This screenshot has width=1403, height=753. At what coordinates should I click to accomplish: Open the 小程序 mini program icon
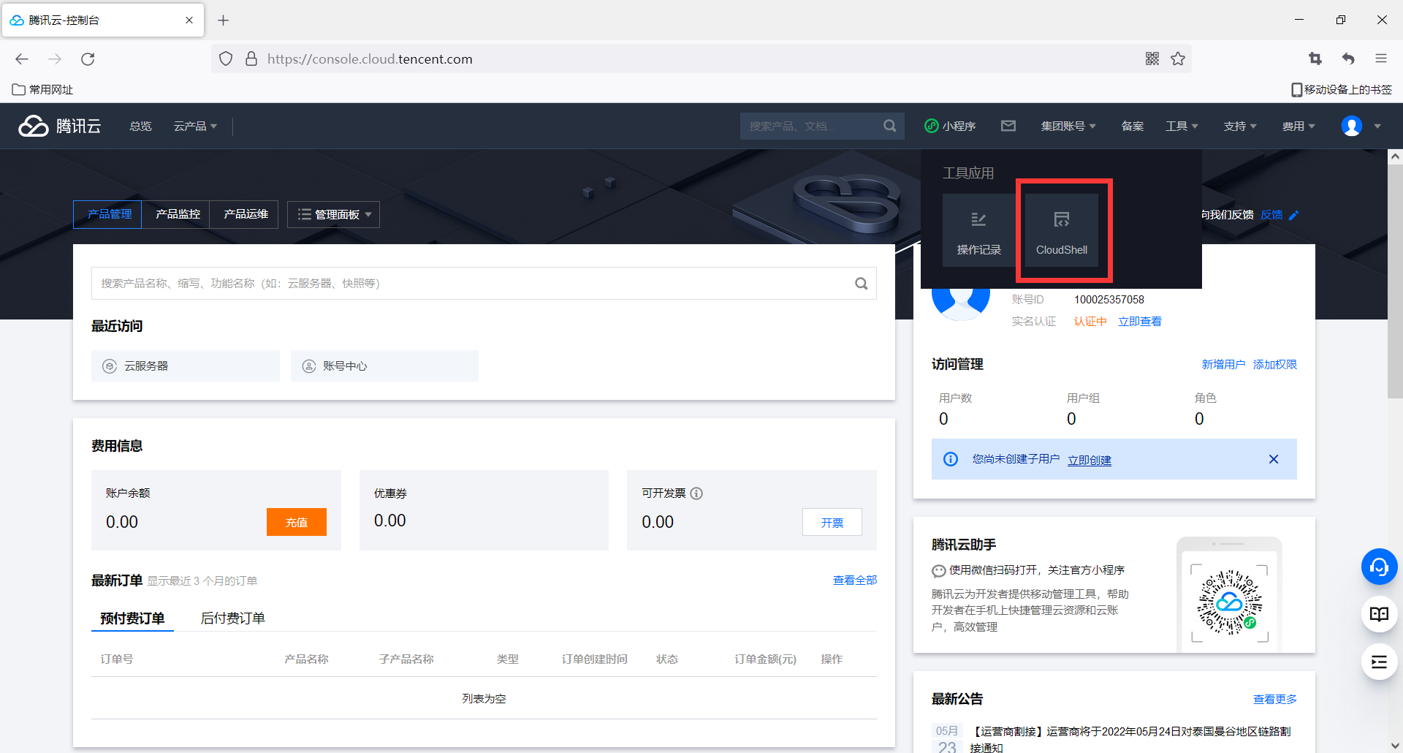point(950,126)
